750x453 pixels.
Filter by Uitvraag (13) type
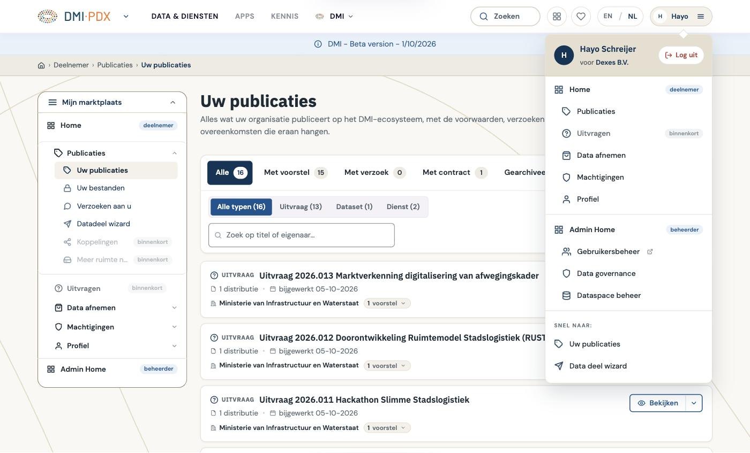click(301, 207)
